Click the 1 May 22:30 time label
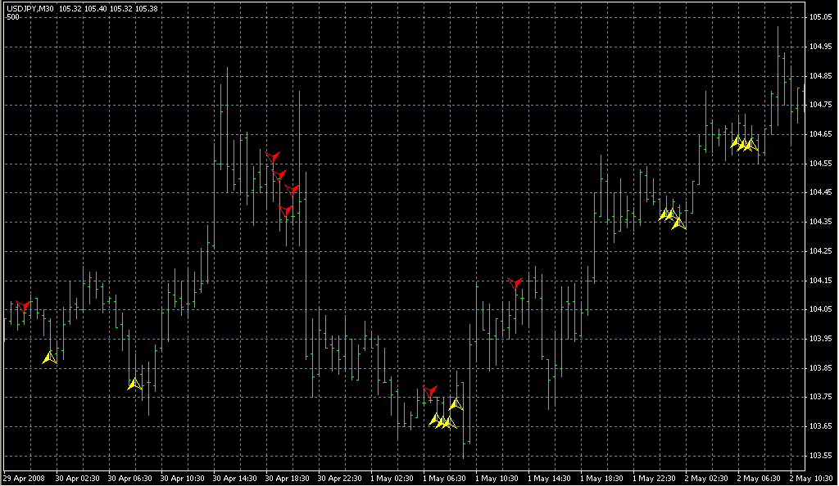Image resolution: width=839 pixels, height=486 pixels. (x=654, y=479)
